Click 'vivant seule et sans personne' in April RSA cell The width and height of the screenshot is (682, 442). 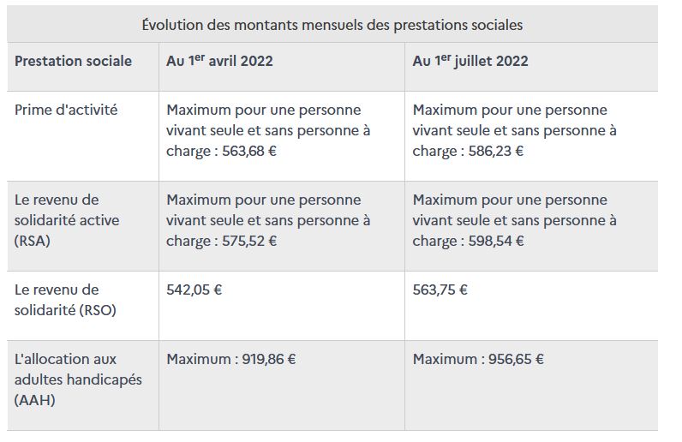click(262, 220)
